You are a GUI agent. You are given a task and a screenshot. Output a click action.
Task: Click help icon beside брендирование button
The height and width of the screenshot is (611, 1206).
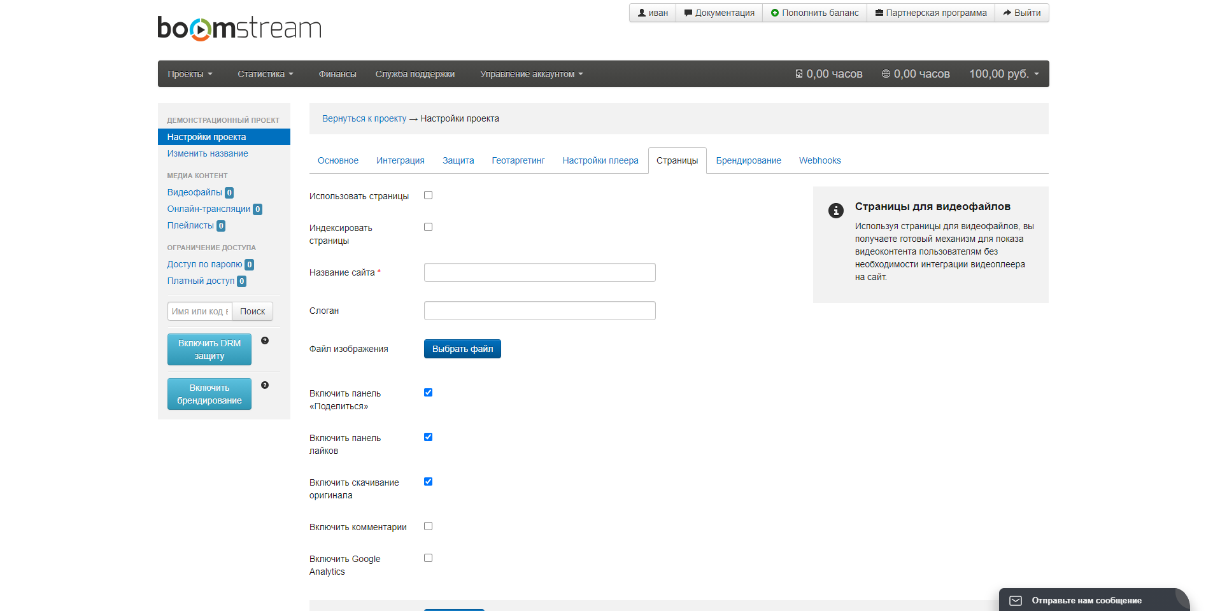tap(265, 385)
